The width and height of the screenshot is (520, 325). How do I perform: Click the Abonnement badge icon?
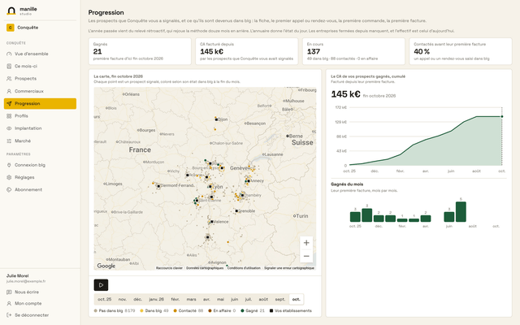click(x=9, y=189)
